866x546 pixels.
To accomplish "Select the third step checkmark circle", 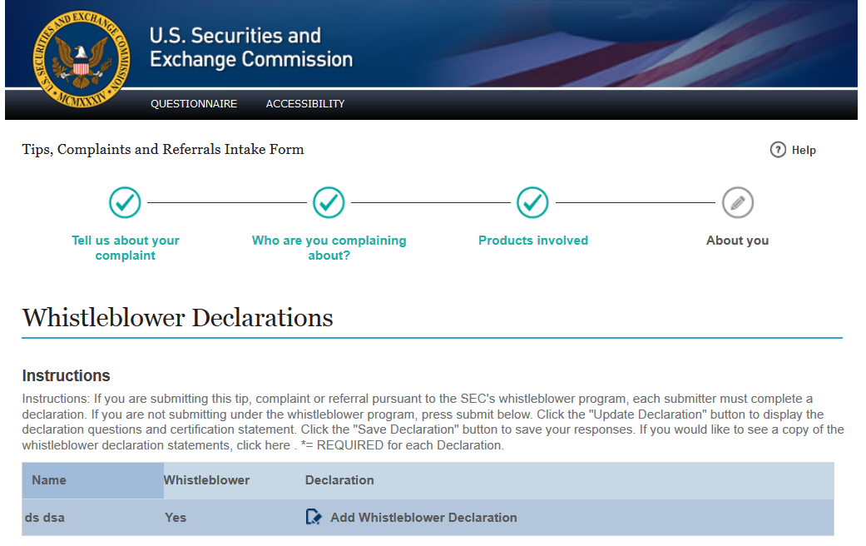I will pyautogui.click(x=532, y=202).
